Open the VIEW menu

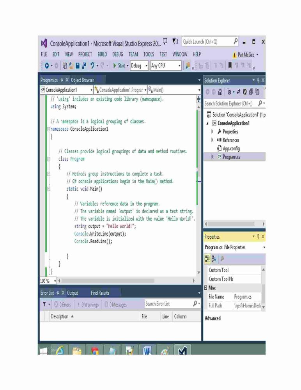tap(69, 54)
